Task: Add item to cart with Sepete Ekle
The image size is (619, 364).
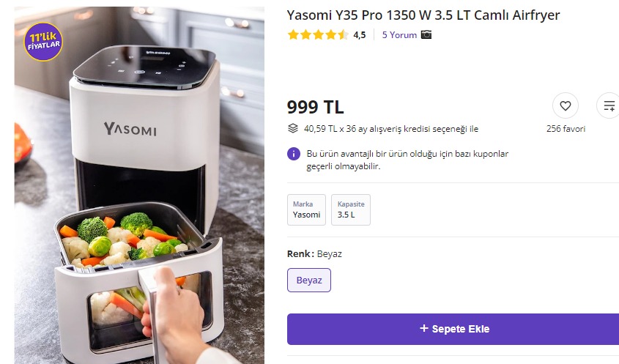Action: [453, 329]
